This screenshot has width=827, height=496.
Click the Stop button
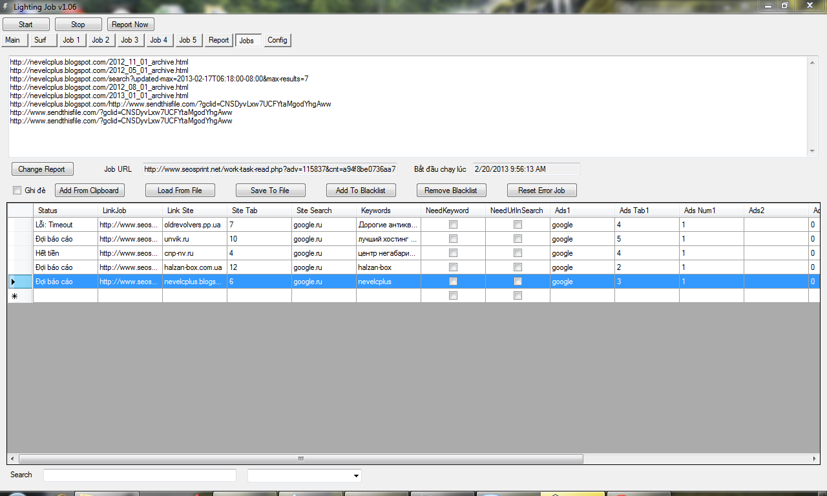pyautogui.click(x=78, y=25)
